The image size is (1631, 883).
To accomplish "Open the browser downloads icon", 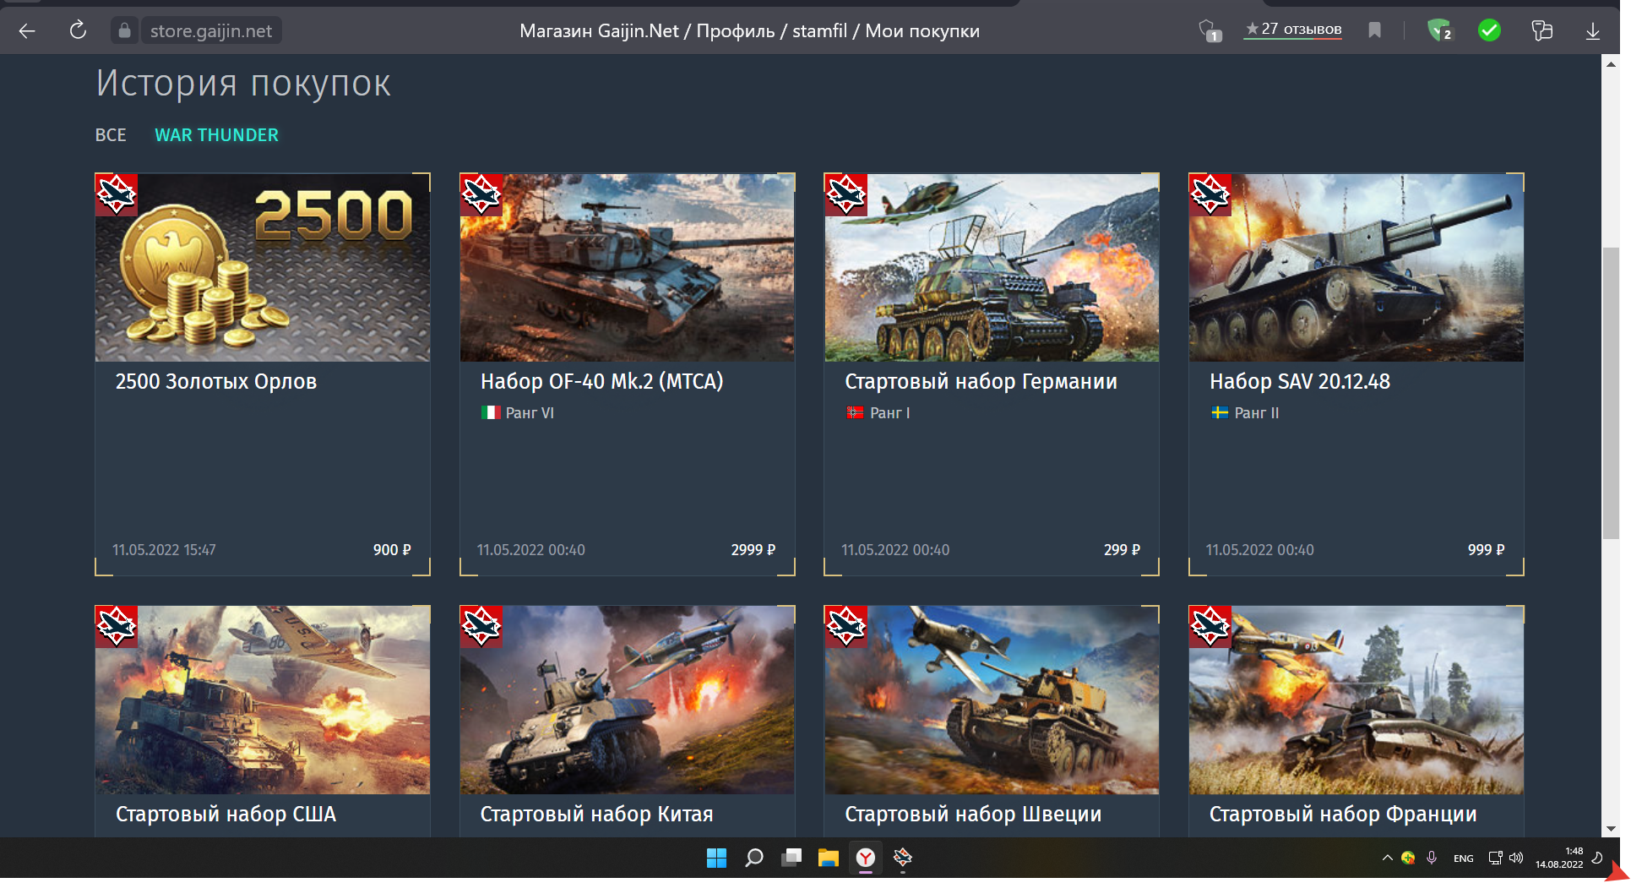I will click(x=1592, y=31).
